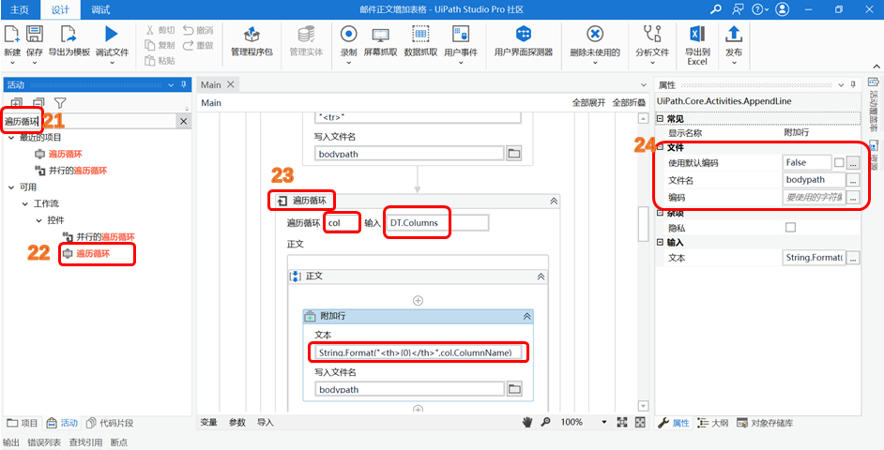The height and width of the screenshot is (450, 884).
Task: Collapse the Controls (控件) tree node
Action: pyautogui.click(x=38, y=219)
